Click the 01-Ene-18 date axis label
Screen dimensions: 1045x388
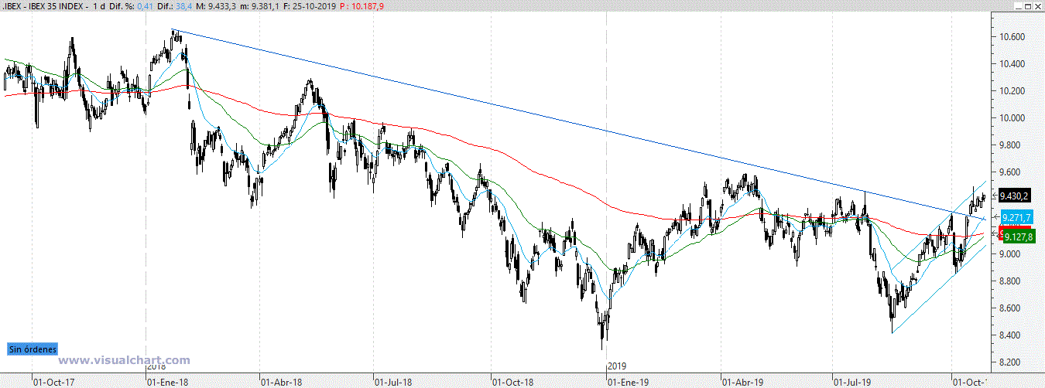tap(168, 382)
